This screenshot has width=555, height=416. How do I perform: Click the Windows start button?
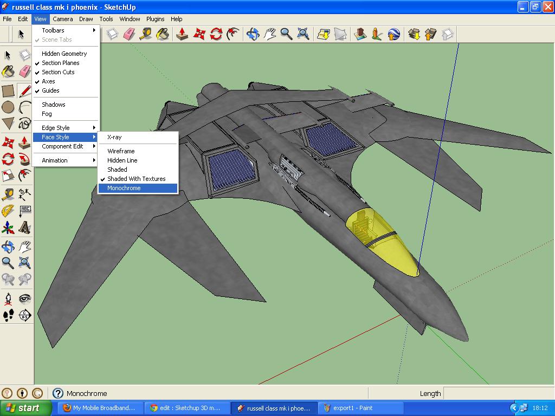(x=26, y=408)
